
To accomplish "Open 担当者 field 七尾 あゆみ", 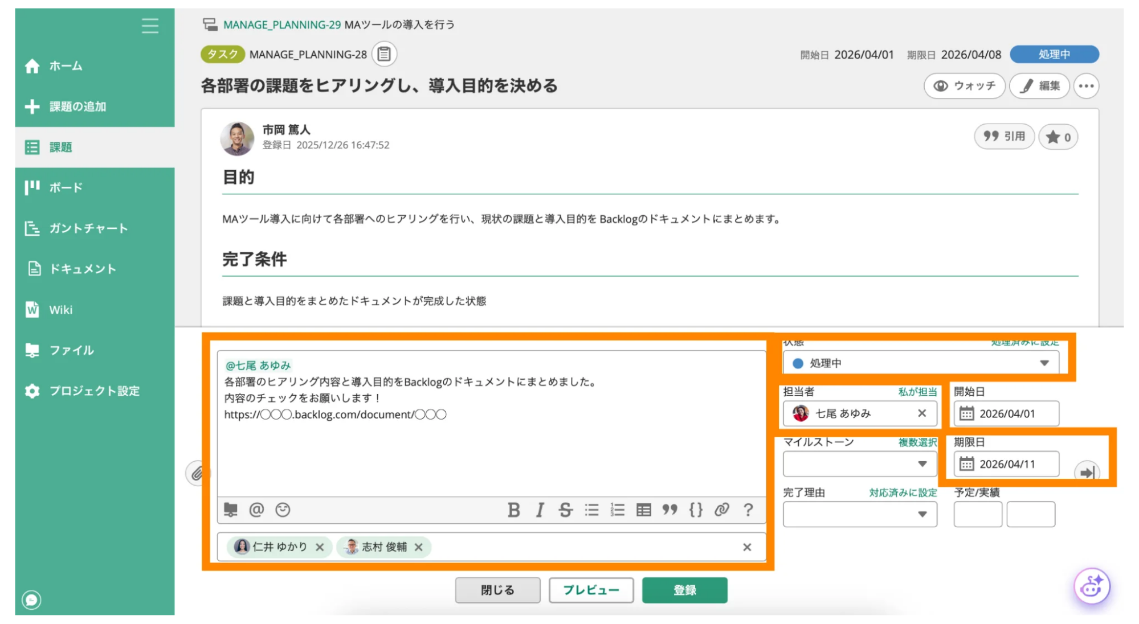I will point(860,413).
